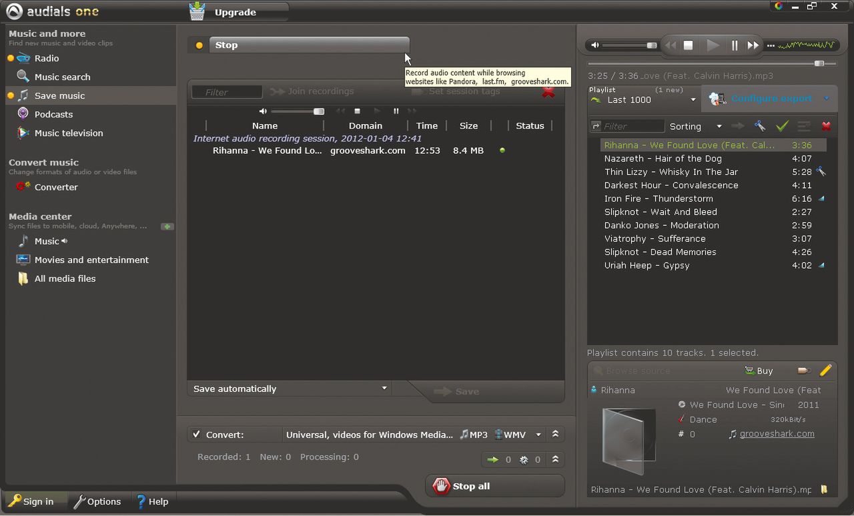The height and width of the screenshot is (516, 854).
Task: Click the tag label icon in track details
Action: (x=804, y=370)
